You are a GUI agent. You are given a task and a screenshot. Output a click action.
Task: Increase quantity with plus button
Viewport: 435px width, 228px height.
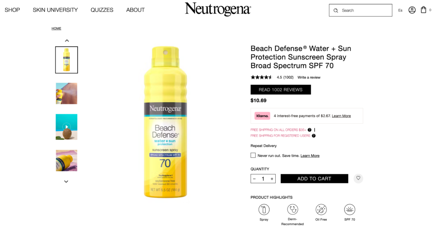click(x=272, y=179)
